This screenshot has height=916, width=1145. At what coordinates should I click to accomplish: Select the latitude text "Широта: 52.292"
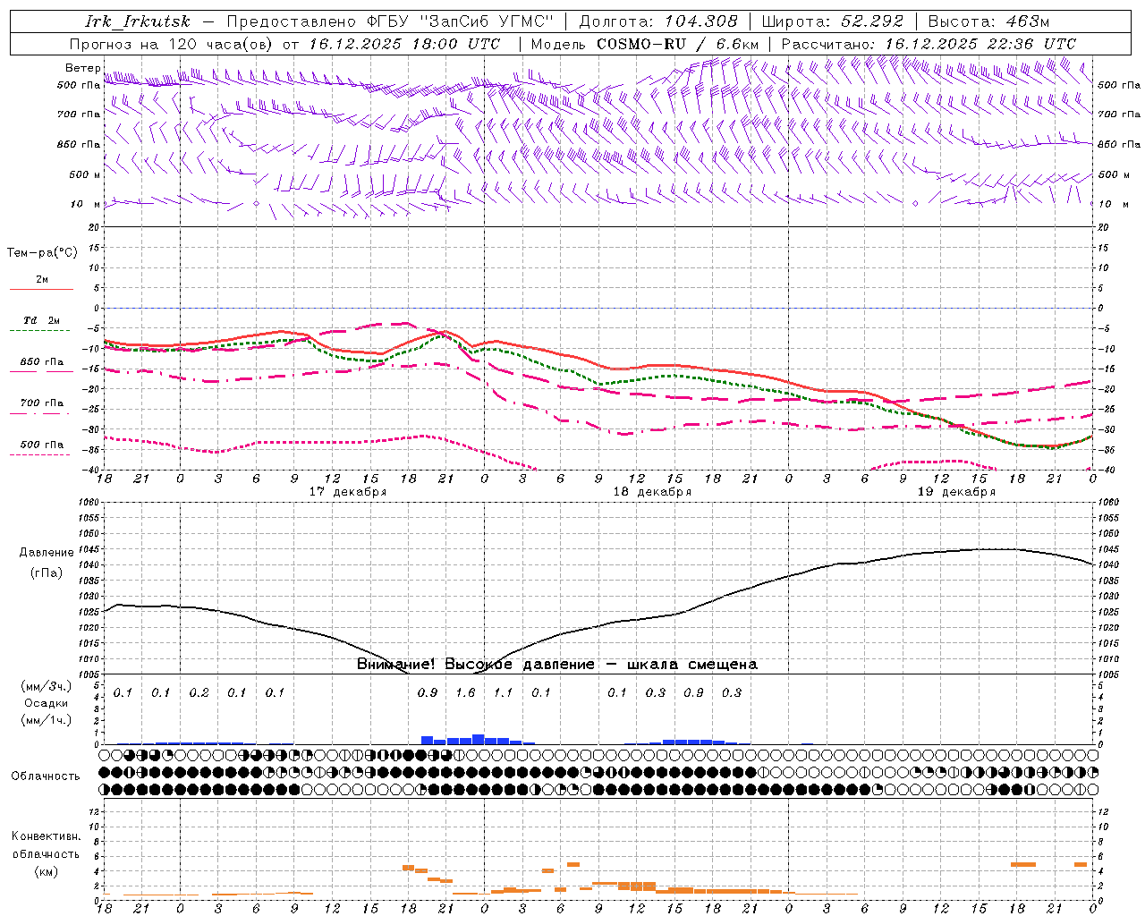pyautogui.click(x=833, y=21)
